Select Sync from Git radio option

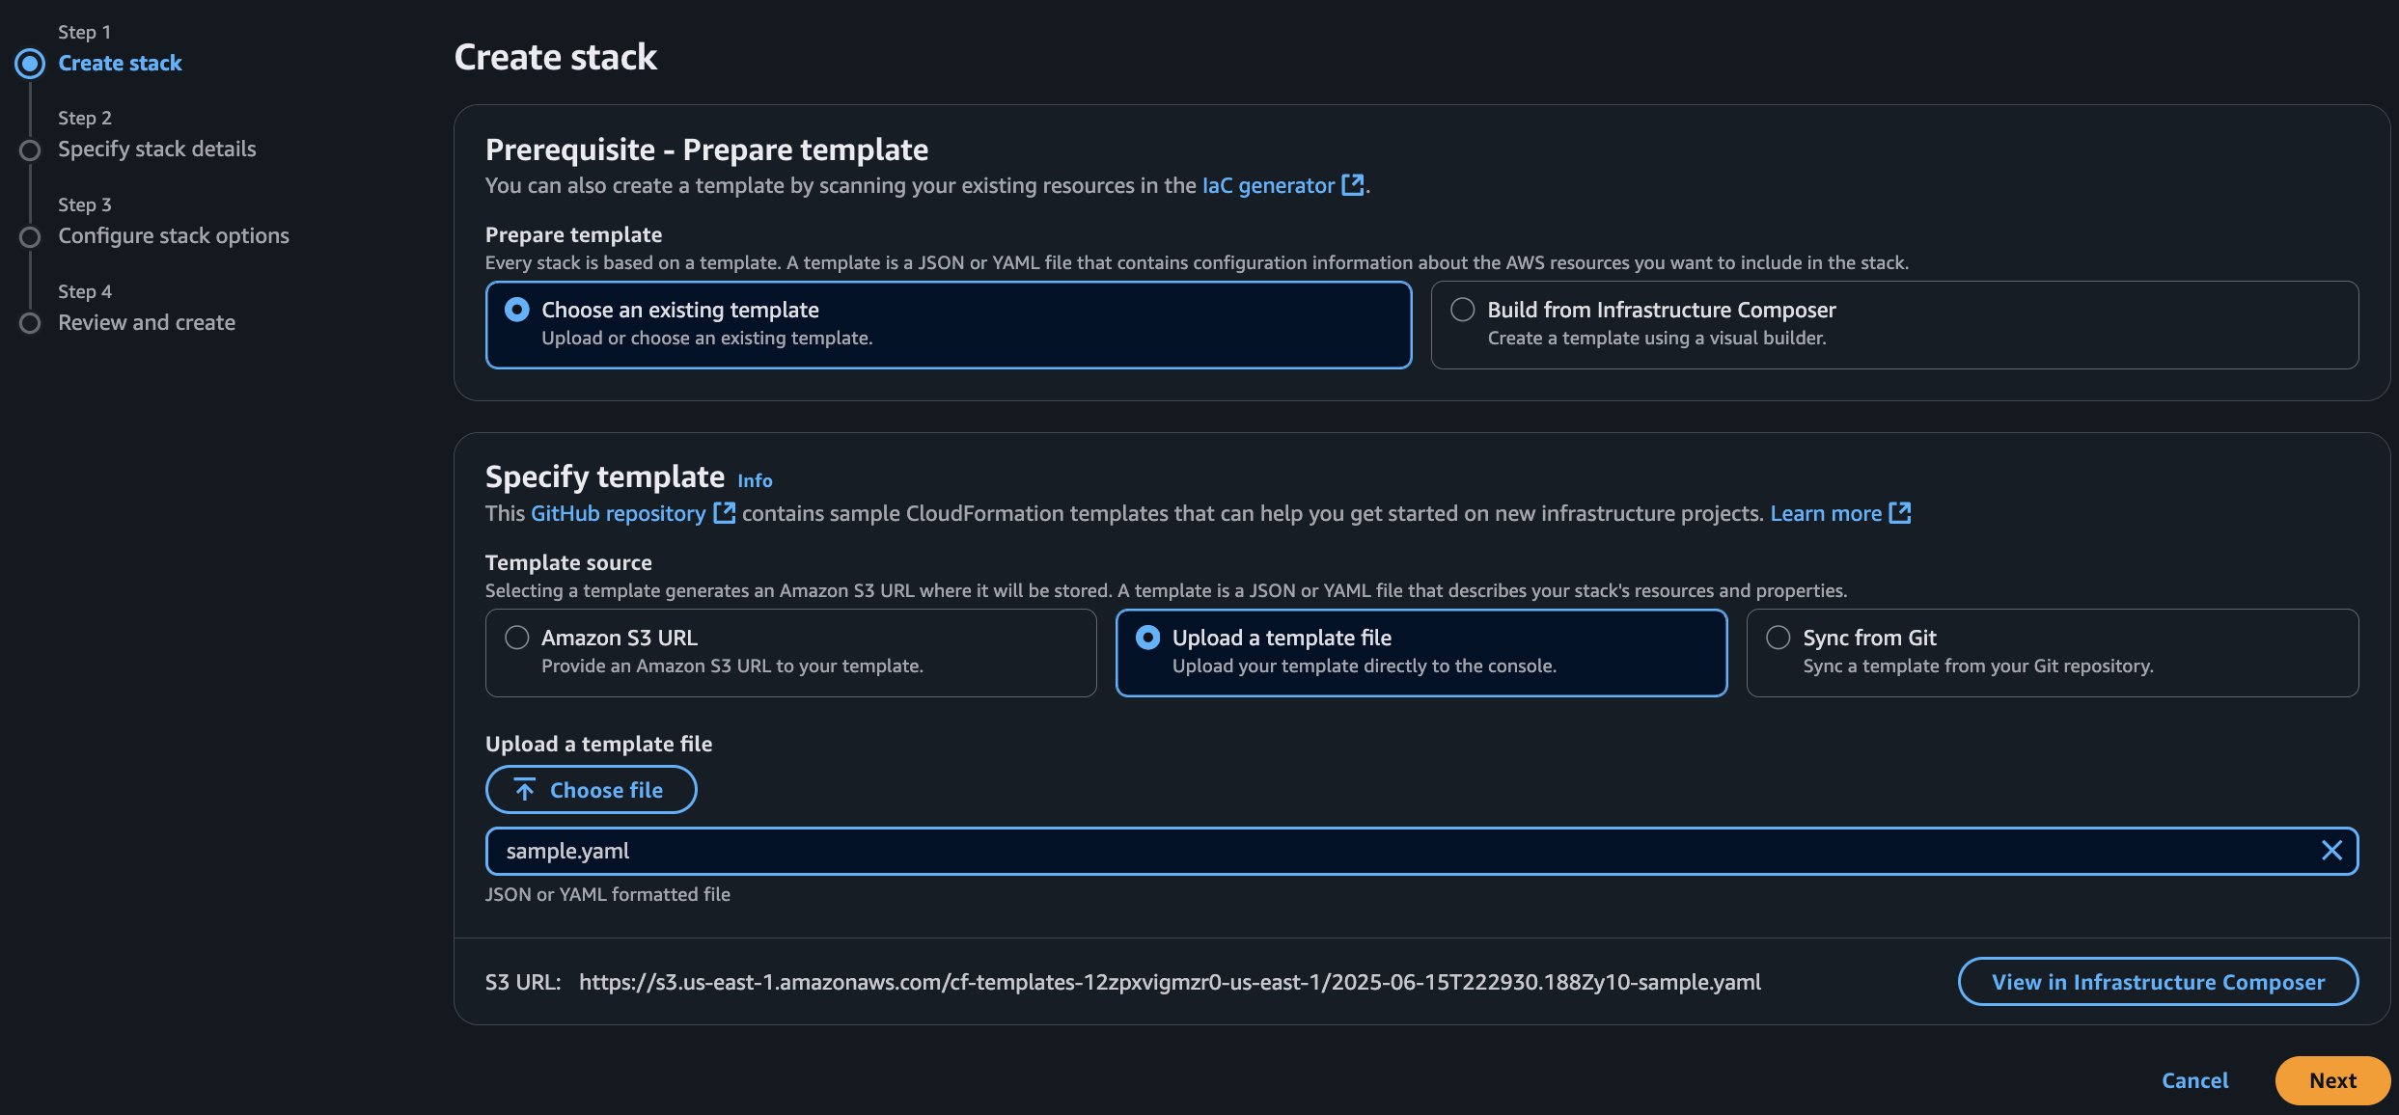point(1779,638)
